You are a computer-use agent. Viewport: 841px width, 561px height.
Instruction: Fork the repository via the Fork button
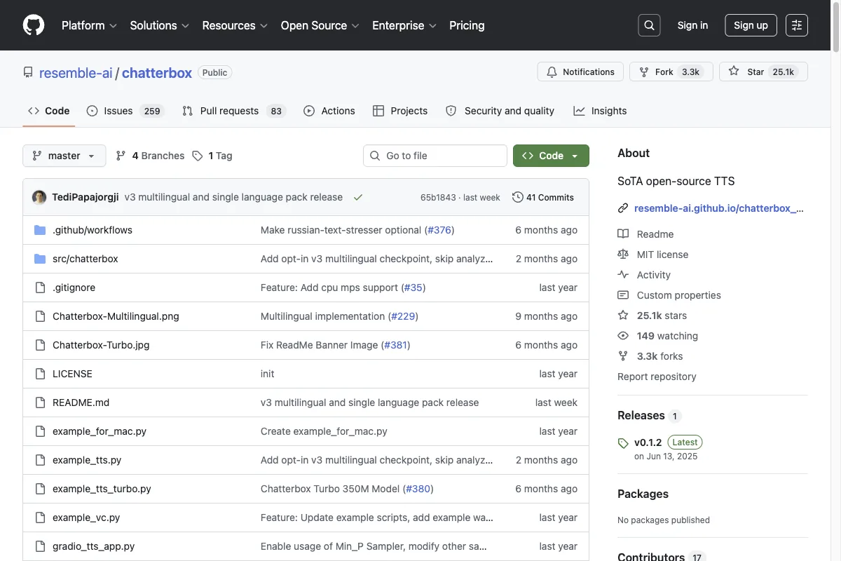click(671, 72)
